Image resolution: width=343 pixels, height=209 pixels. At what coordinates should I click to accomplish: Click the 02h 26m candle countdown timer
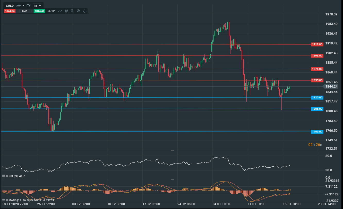click(316, 145)
